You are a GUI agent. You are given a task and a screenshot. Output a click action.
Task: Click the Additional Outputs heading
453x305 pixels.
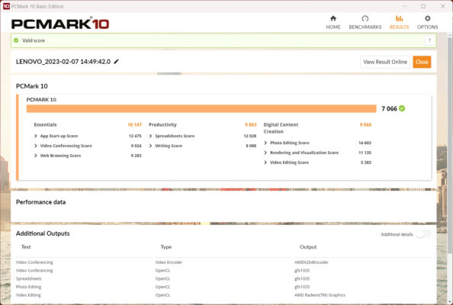coord(43,233)
